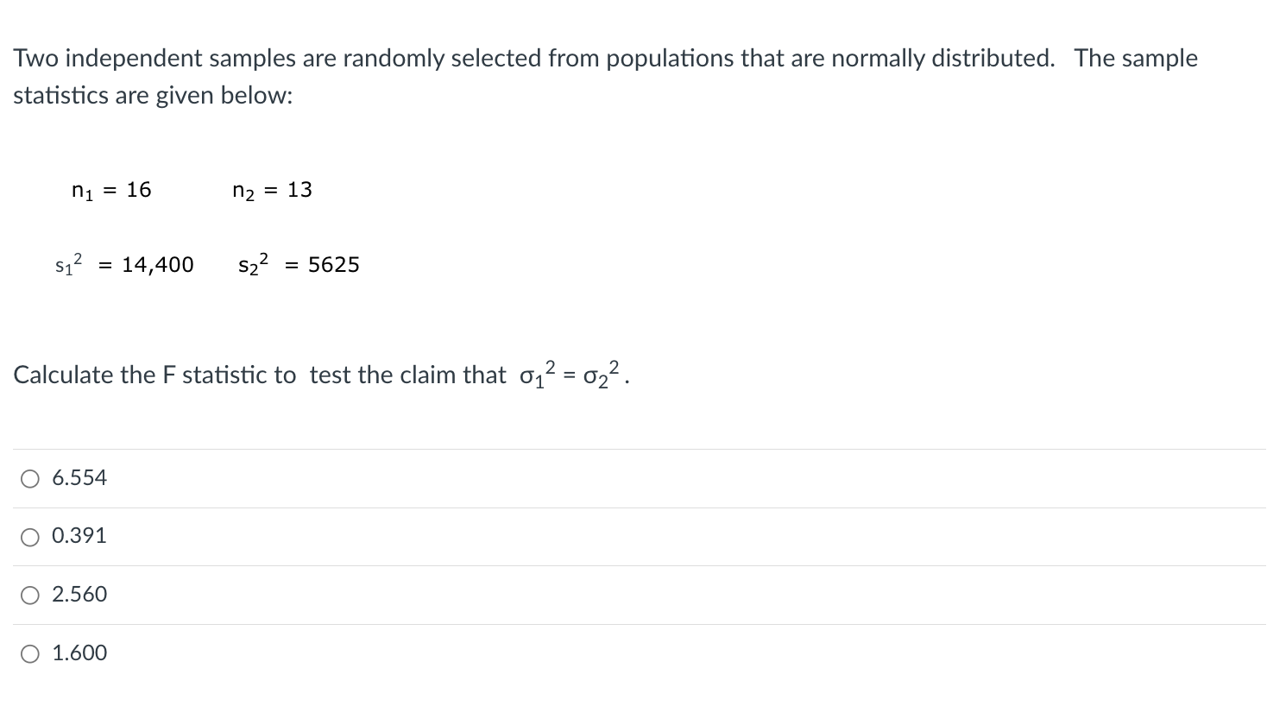Click the sample statistics n1 = 16
This screenshot has width=1267, height=706.
(110, 190)
